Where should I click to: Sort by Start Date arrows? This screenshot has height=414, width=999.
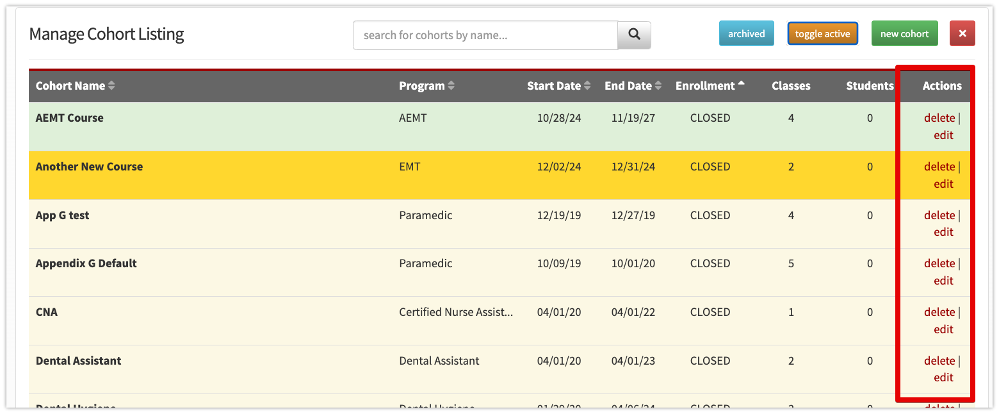point(587,86)
